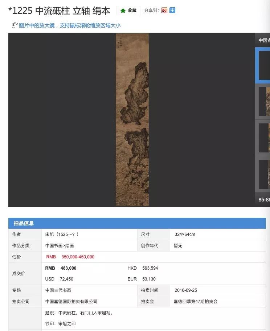Click HKD price 563,594

click(x=150, y=268)
